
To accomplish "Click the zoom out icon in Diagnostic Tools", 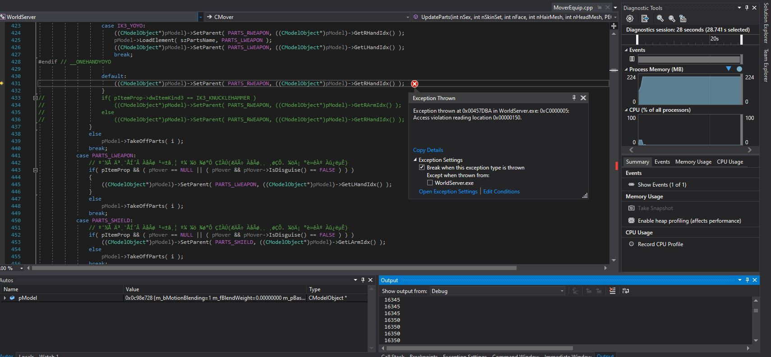I will [672, 18].
